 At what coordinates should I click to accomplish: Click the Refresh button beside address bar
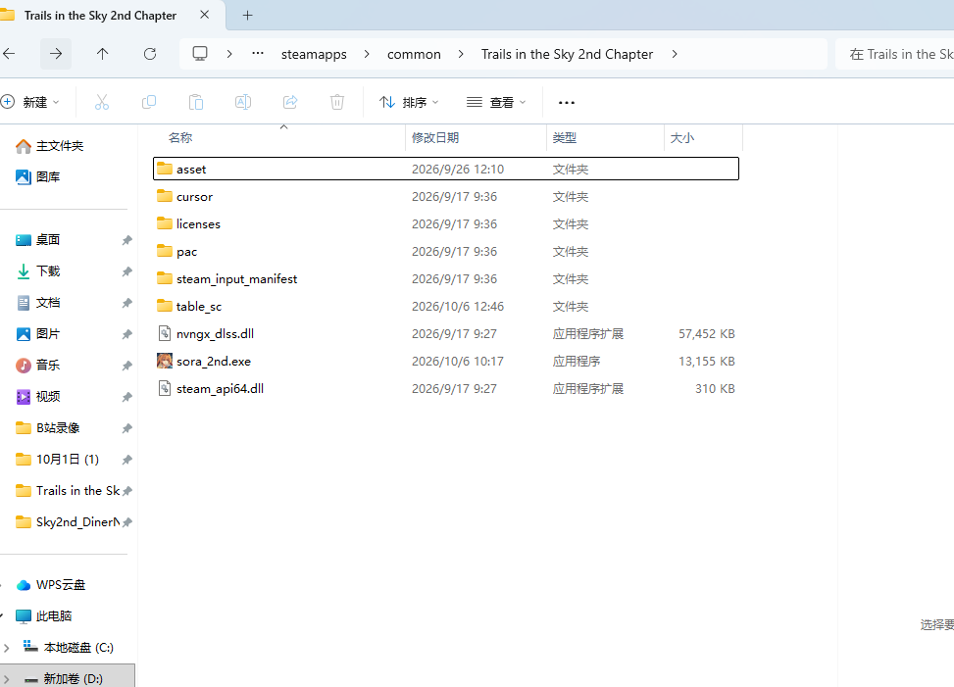click(x=150, y=54)
